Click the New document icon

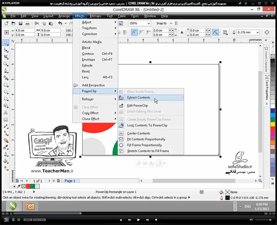[6, 23]
